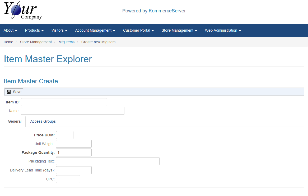
Task: Click into the Name input box
Action: click(72, 111)
